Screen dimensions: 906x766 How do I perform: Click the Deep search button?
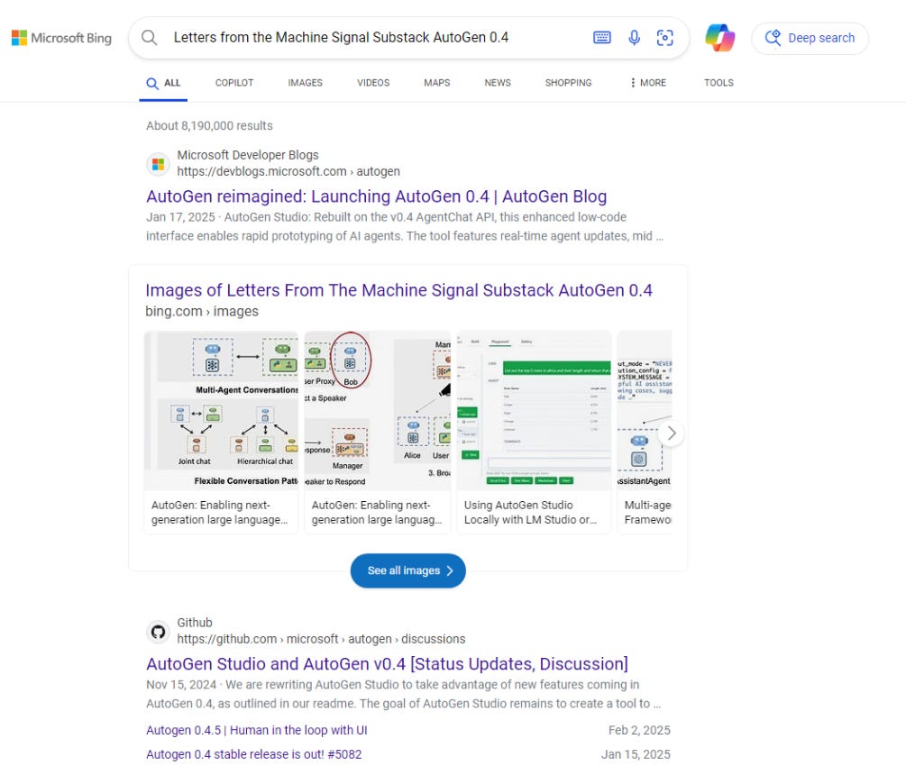[x=810, y=38]
